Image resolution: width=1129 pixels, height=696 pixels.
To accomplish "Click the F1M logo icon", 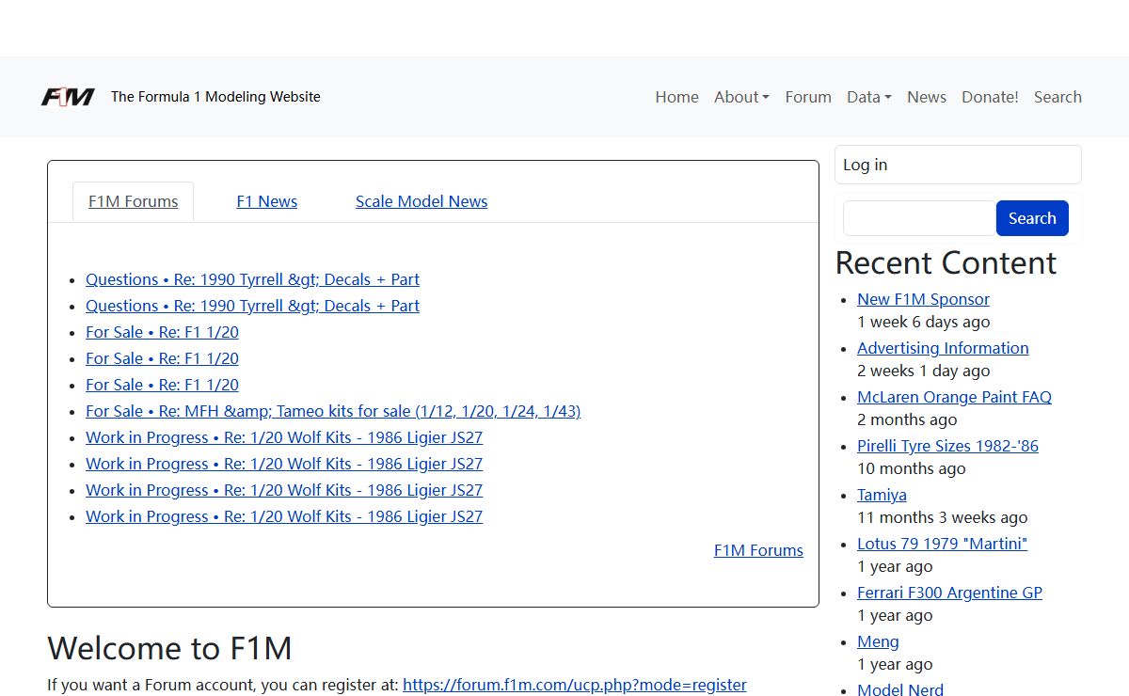I will [68, 97].
